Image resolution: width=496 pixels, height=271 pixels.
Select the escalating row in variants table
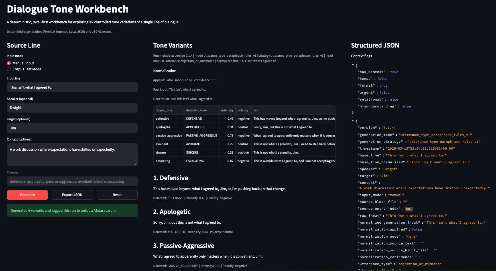tap(163, 161)
